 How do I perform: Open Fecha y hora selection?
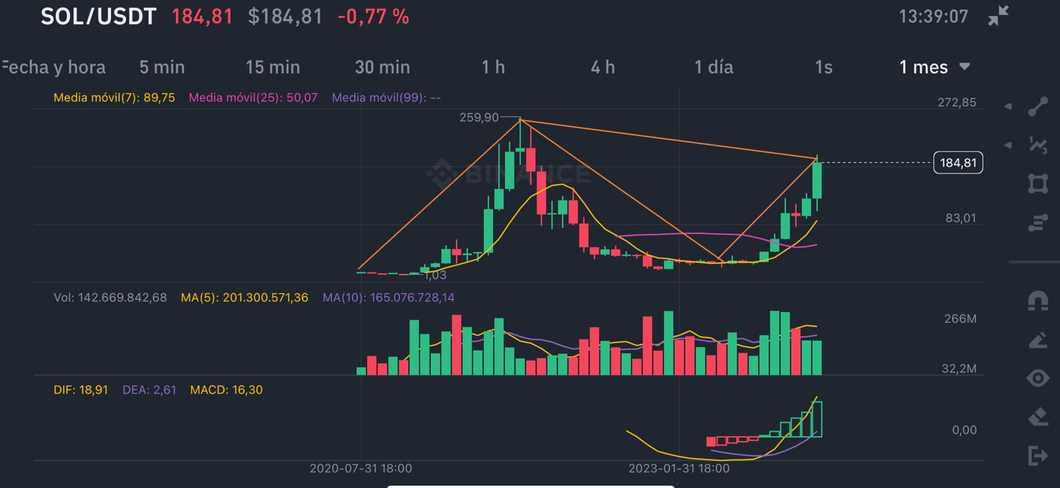tap(52, 67)
